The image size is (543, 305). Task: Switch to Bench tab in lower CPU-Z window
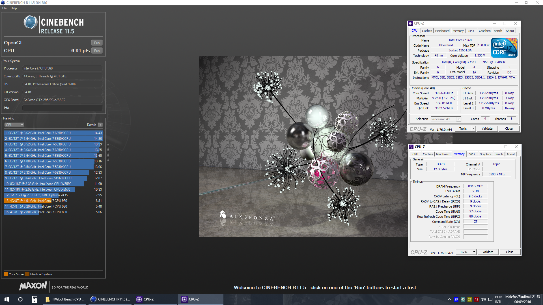(x=499, y=154)
